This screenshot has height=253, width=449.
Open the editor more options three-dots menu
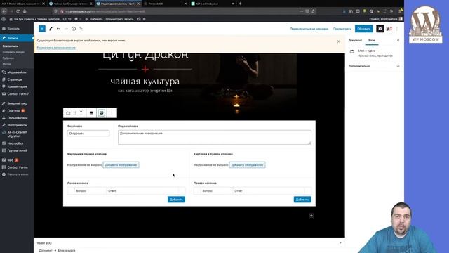pyautogui.click(x=397, y=29)
